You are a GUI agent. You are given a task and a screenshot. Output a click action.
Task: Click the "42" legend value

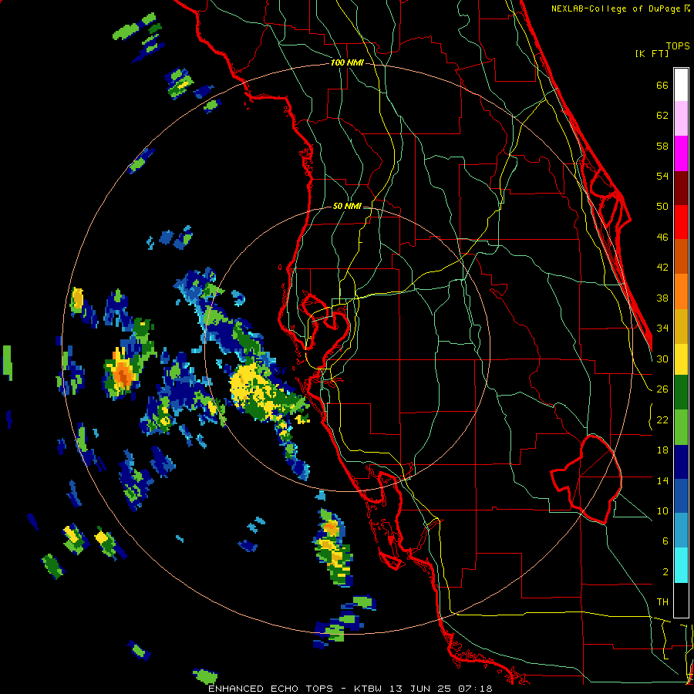point(662,268)
